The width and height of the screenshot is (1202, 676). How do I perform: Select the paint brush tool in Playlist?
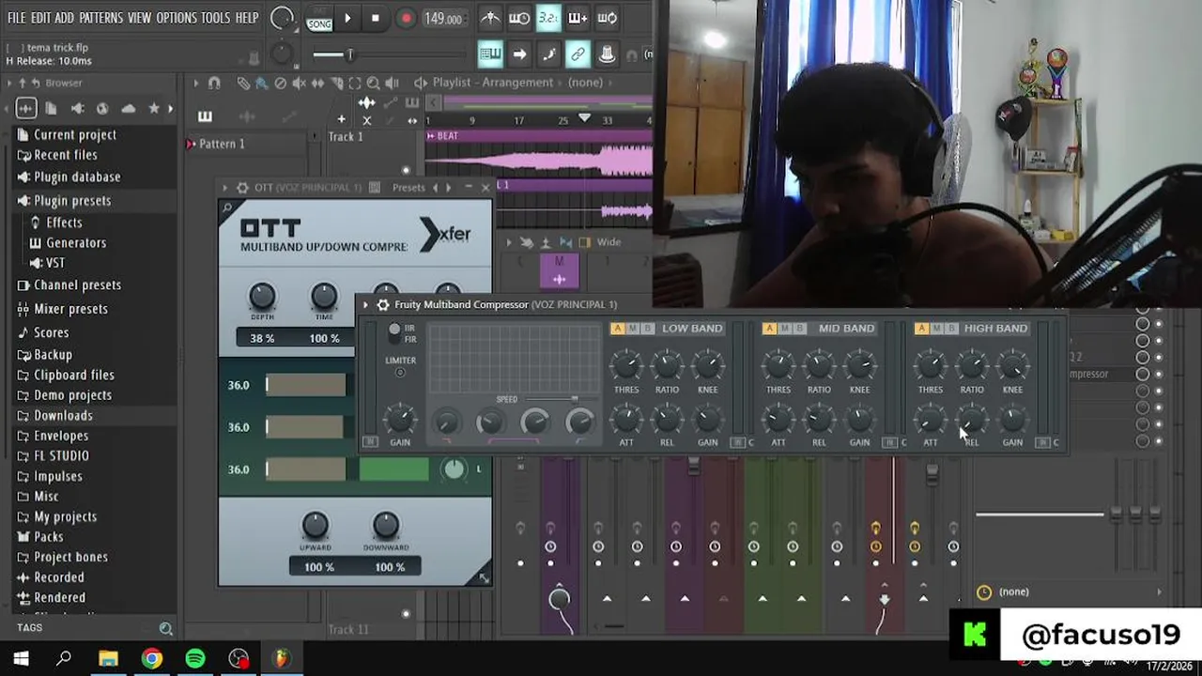point(261,83)
